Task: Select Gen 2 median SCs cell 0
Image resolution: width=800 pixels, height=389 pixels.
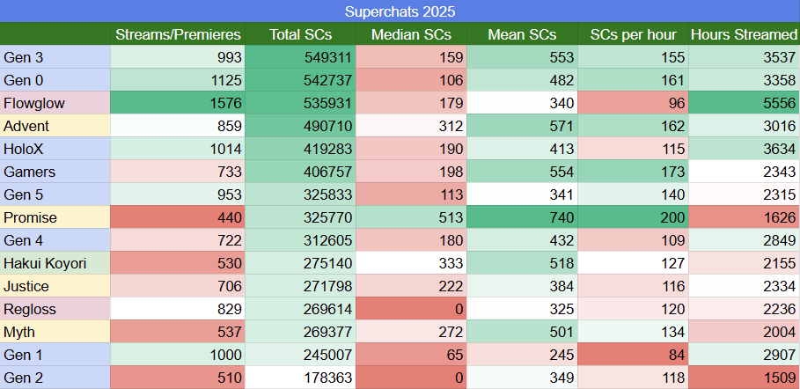Action: (411, 378)
